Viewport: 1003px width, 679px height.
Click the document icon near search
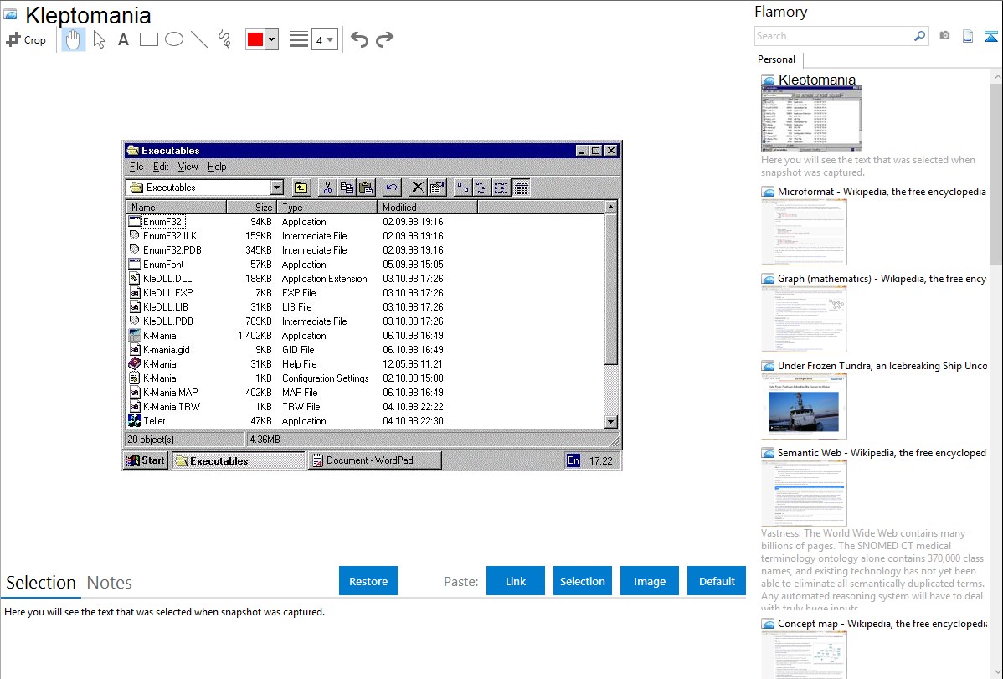tap(968, 37)
